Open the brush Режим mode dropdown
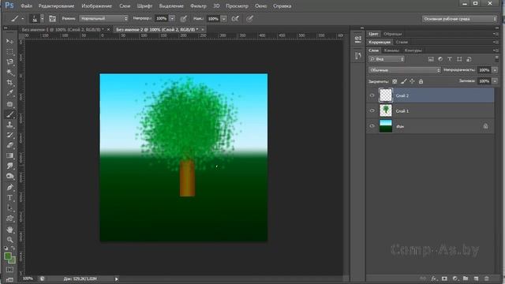This screenshot has height=284, width=505. click(x=103, y=19)
